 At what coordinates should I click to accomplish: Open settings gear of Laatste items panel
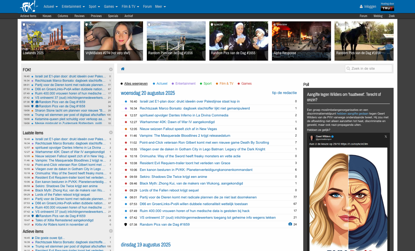111,132
